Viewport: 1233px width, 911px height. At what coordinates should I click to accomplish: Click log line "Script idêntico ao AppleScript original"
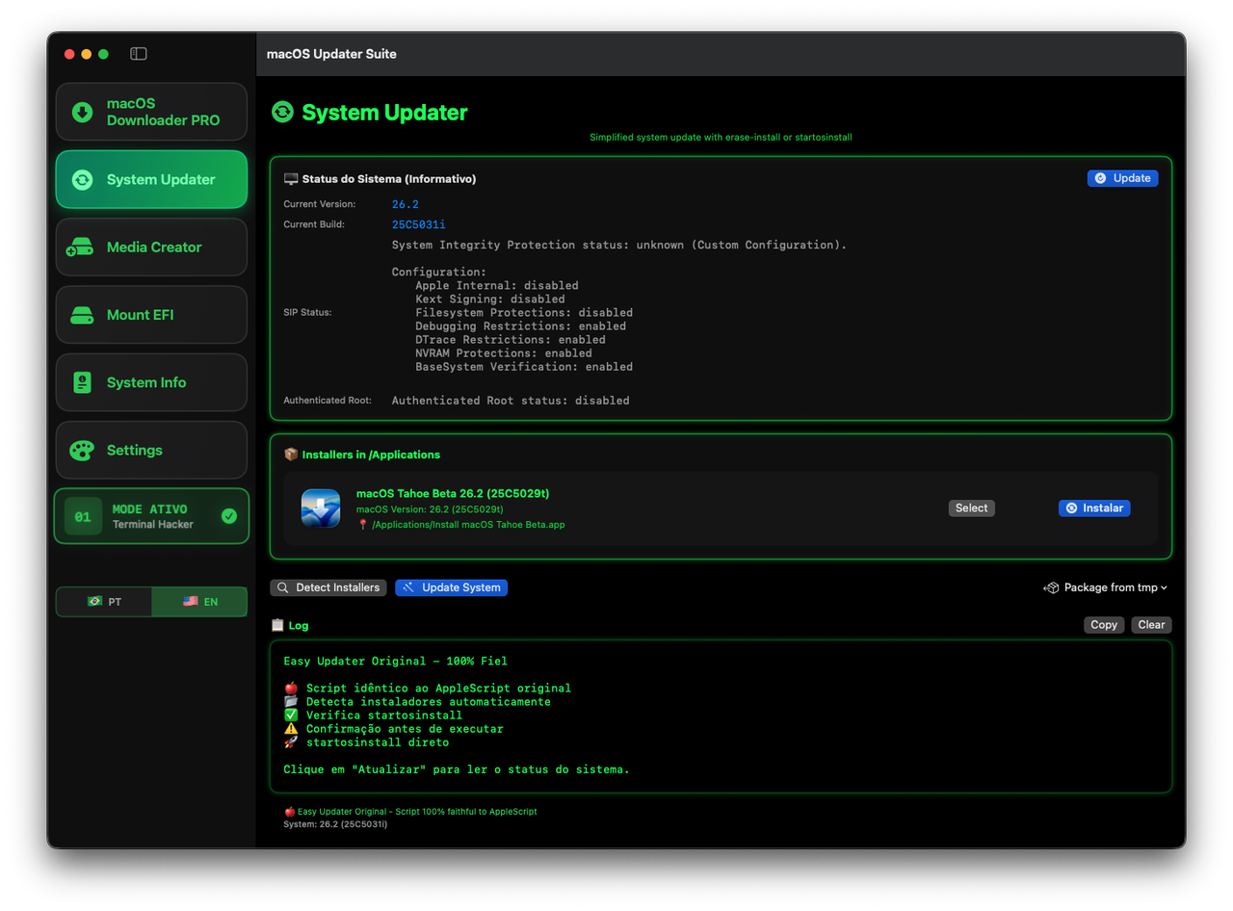click(x=438, y=689)
